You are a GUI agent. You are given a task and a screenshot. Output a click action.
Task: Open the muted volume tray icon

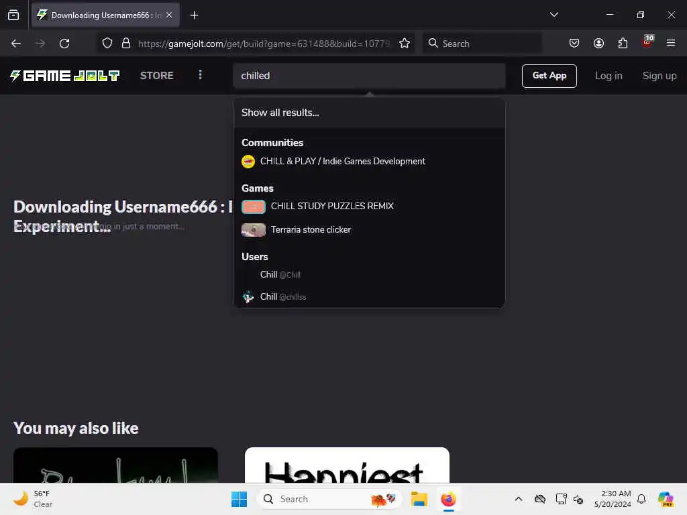[578, 499]
